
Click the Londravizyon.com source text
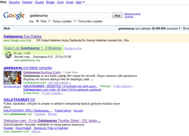pyautogui.click(x=35, y=83)
